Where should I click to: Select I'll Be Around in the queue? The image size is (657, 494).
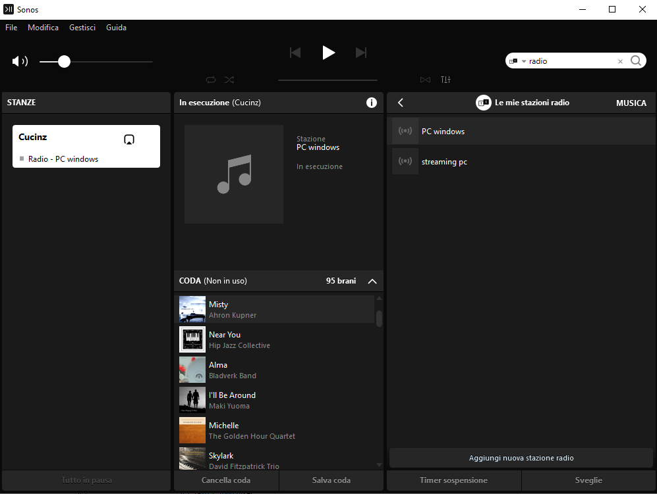tap(275, 400)
